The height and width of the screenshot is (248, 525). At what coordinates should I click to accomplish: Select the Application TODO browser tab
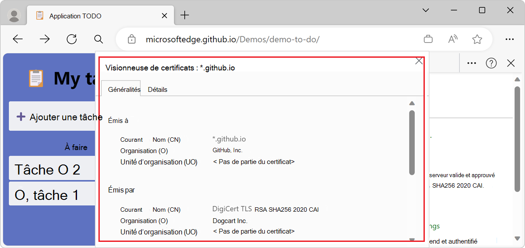pos(100,16)
